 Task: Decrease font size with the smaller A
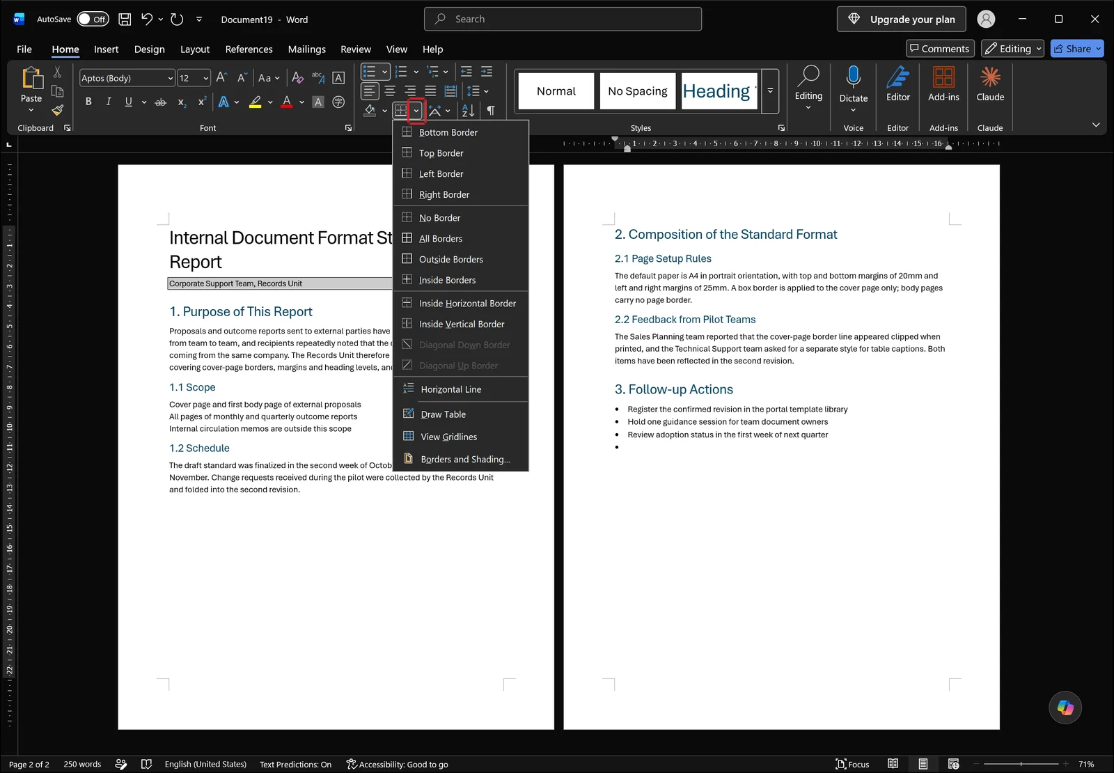coord(242,78)
